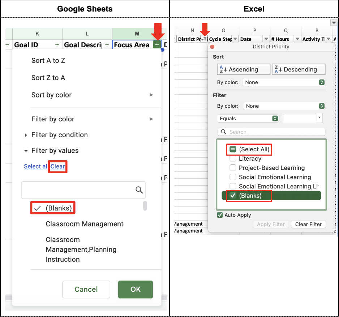Image resolution: width=339 pixels, height=317 pixels.
Task: Open the # Hours column filter dropdown
Action: [x=297, y=39]
